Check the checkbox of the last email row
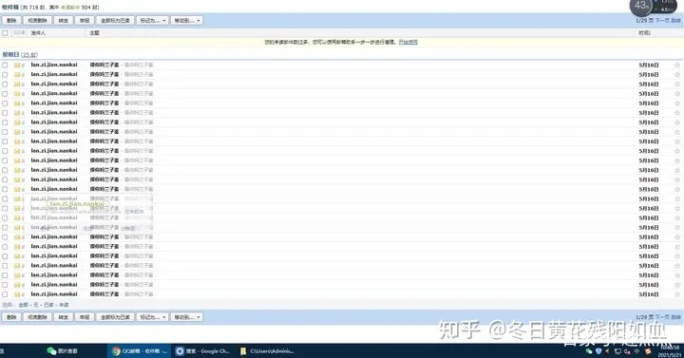684x358 pixels. [x=5, y=294]
